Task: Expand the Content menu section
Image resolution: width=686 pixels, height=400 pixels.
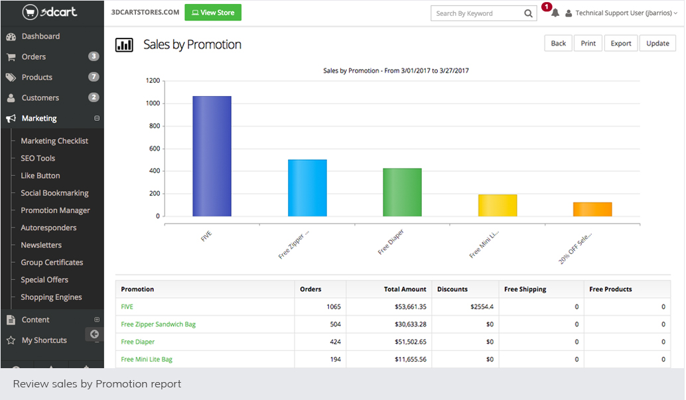Action: point(97,320)
